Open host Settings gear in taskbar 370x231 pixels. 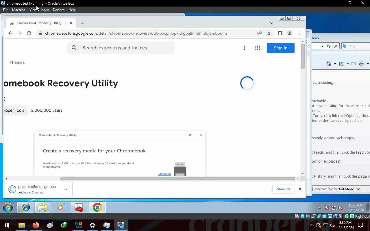(92, 225)
